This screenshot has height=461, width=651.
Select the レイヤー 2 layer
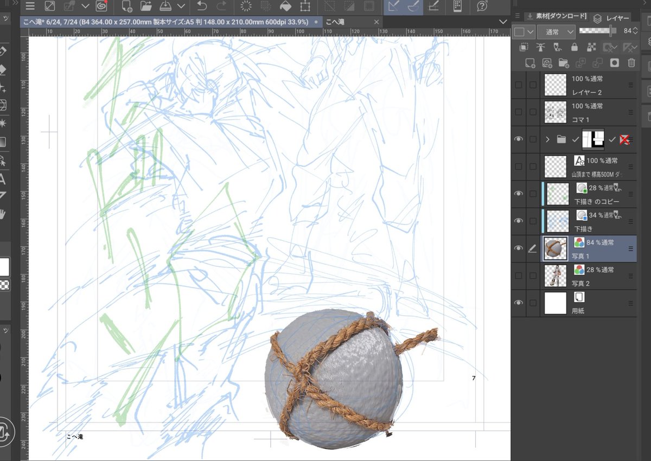point(589,85)
